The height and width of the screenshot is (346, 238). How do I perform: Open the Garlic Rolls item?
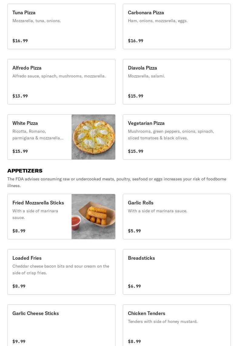176,217
